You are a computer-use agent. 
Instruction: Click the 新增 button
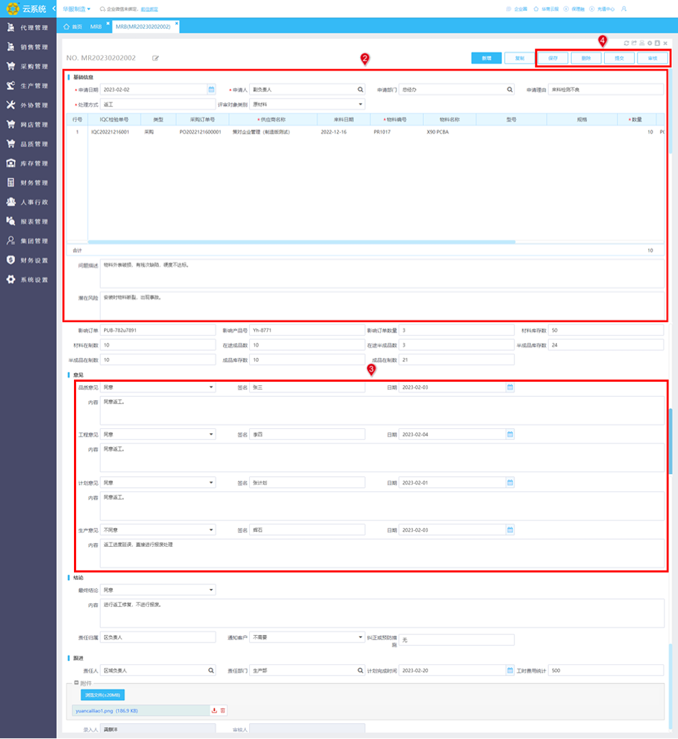pyautogui.click(x=486, y=58)
